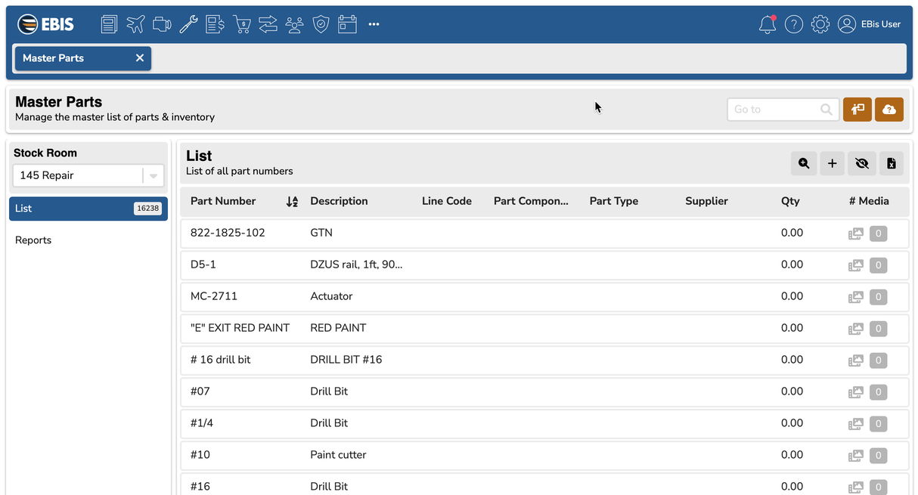Click media icon in the 822-1825-102 row
The height and width of the screenshot is (495, 918).
click(x=855, y=234)
